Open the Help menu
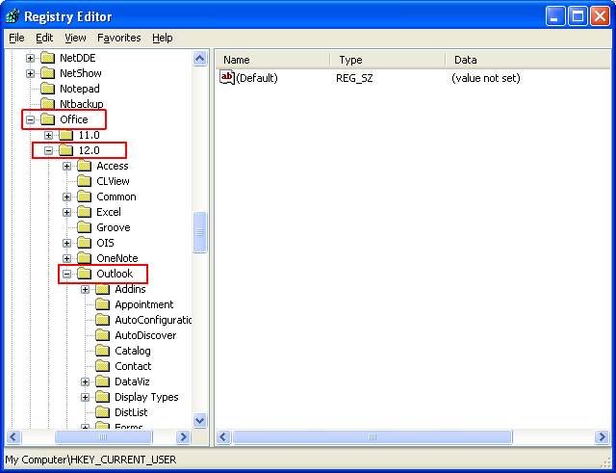The width and height of the screenshot is (616, 473). pos(163,38)
